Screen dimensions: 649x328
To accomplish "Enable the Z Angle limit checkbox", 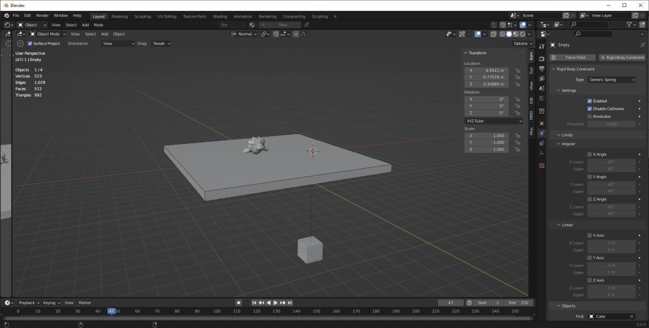I will [x=590, y=199].
